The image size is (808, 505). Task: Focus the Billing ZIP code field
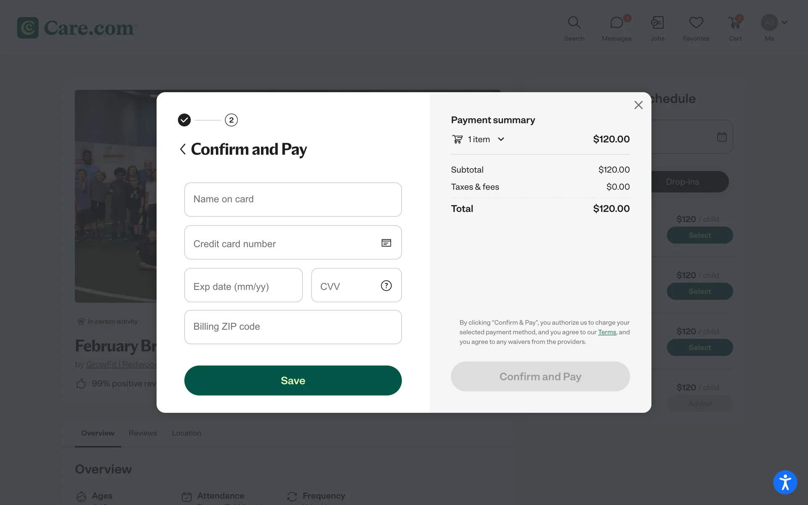point(293,327)
